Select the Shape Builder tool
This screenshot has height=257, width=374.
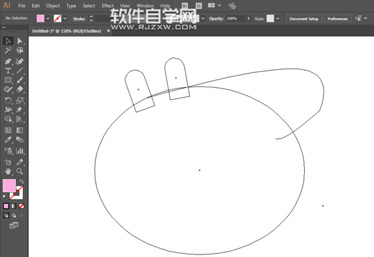point(8,119)
